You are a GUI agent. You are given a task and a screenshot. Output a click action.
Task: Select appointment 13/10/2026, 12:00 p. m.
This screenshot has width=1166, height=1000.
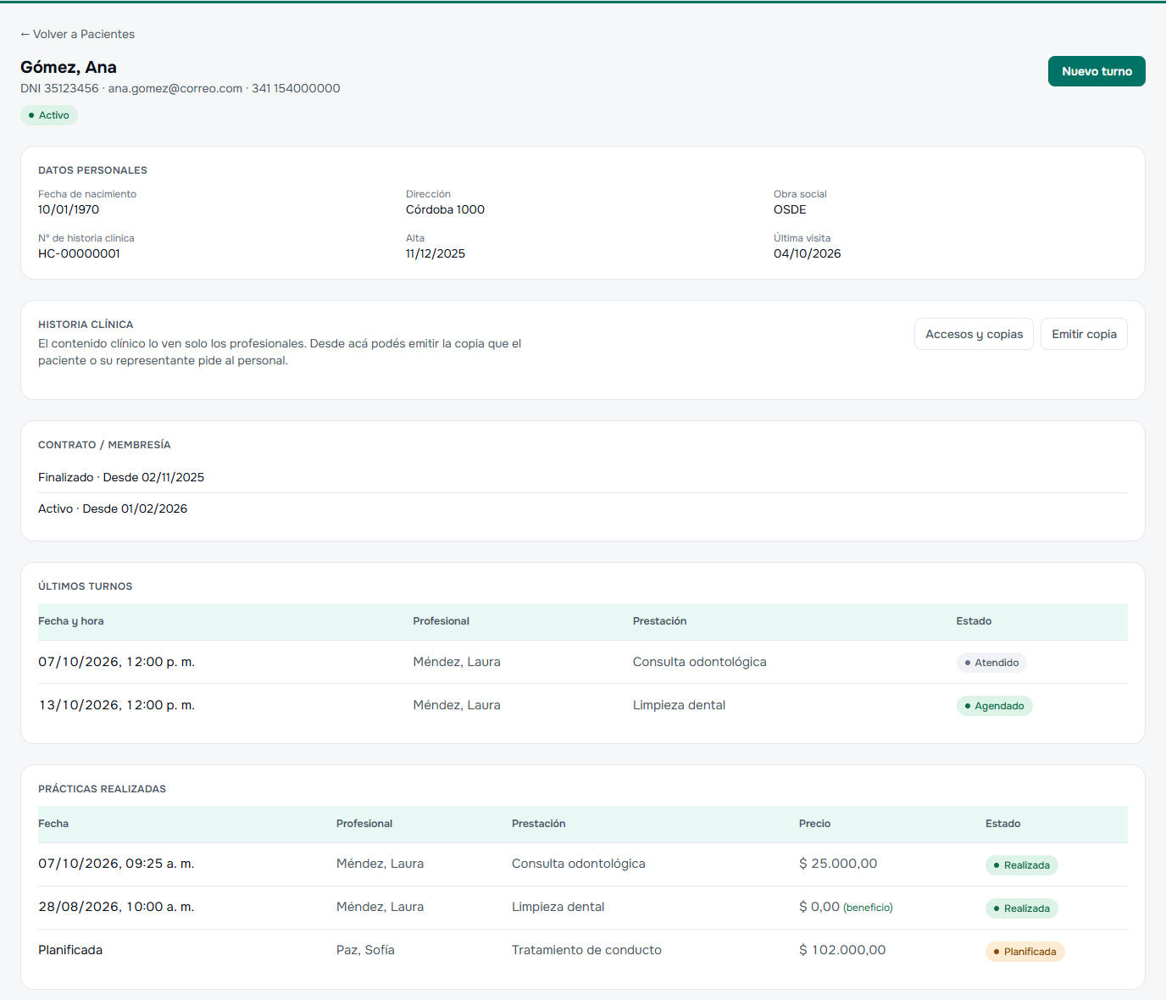(116, 705)
